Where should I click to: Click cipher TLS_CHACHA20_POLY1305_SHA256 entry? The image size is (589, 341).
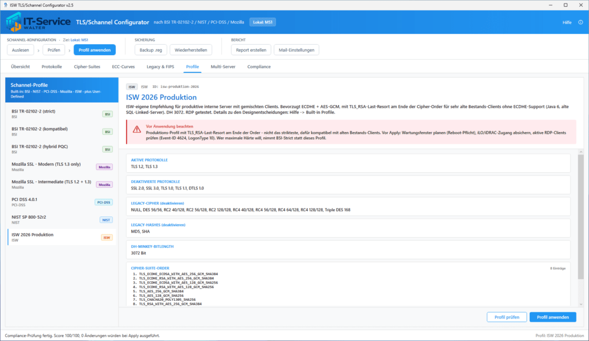pyautogui.click(x=167, y=300)
